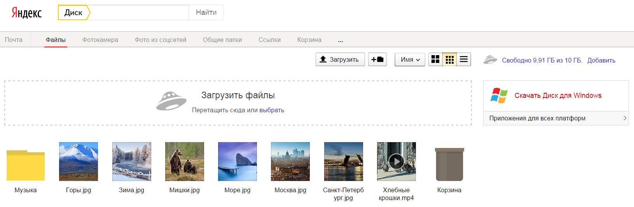Open the Ссылки tab
The image size is (634, 207).
(x=269, y=40)
